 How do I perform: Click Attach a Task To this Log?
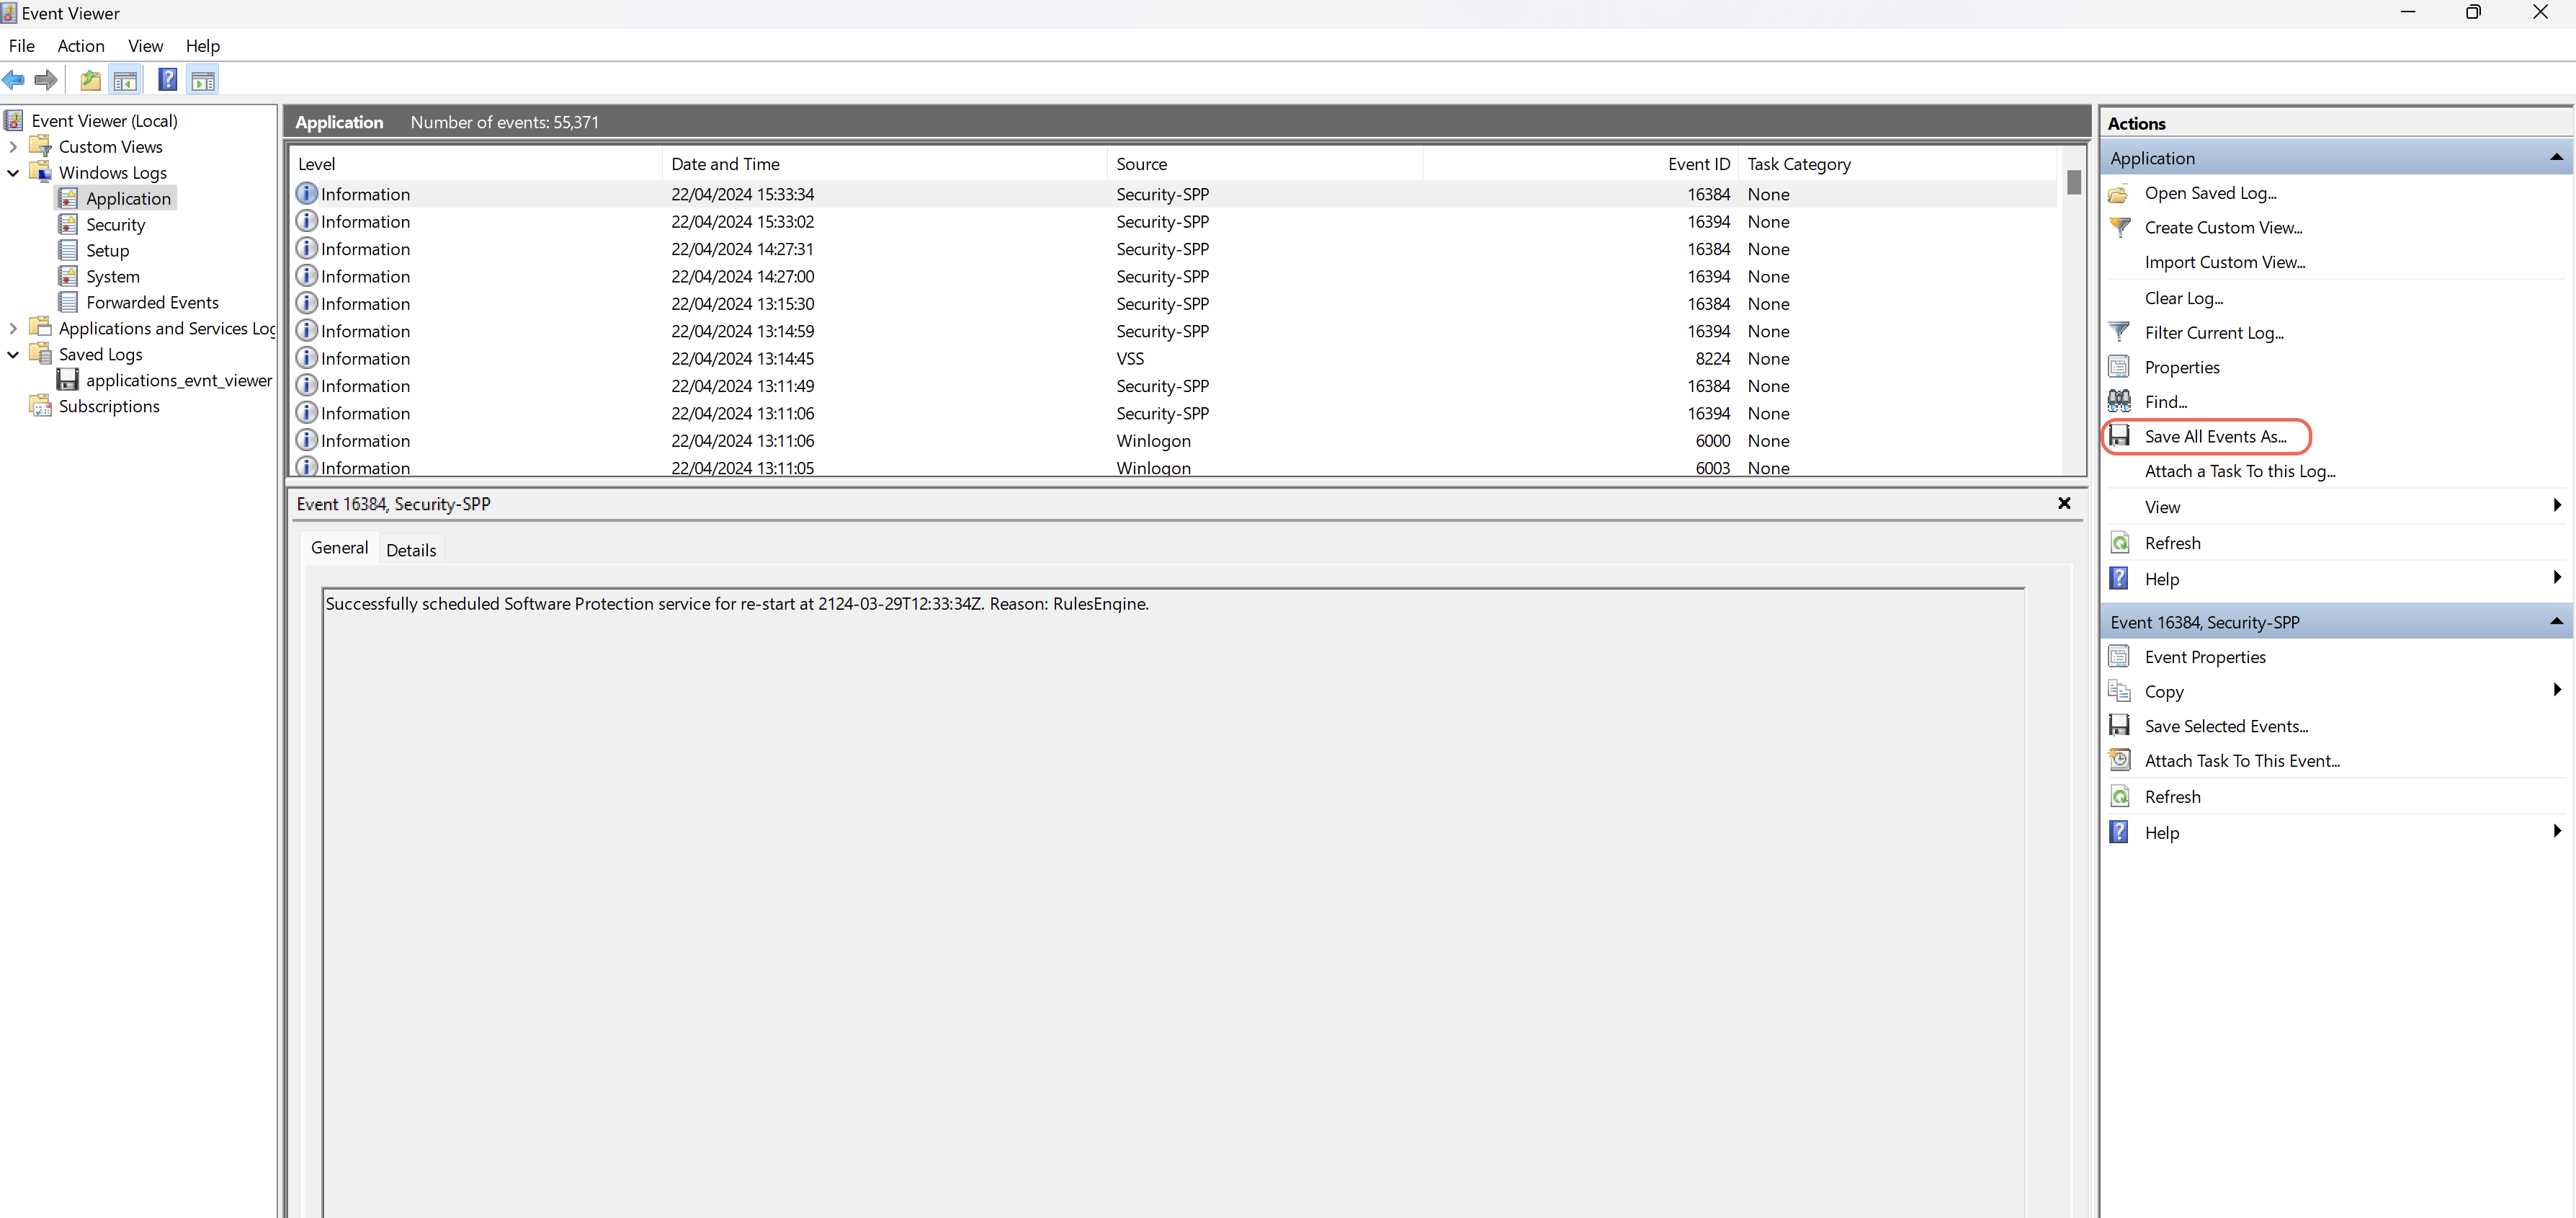[2239, 471]
